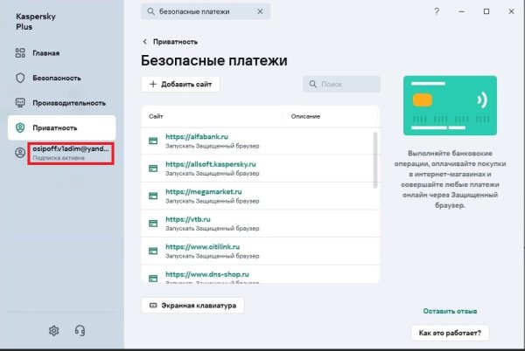Open the https://www.citilink.ru link
This screenshot has width=525, height=351.
click(203, 247)
